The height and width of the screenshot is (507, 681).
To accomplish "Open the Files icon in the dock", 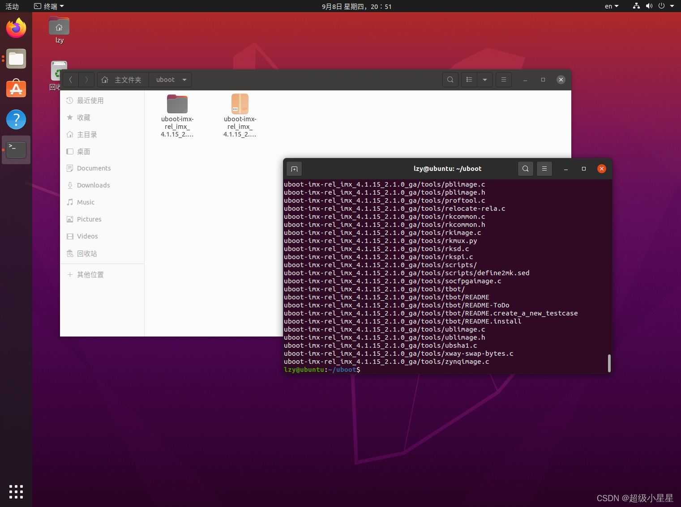I will tap(16, 59).
